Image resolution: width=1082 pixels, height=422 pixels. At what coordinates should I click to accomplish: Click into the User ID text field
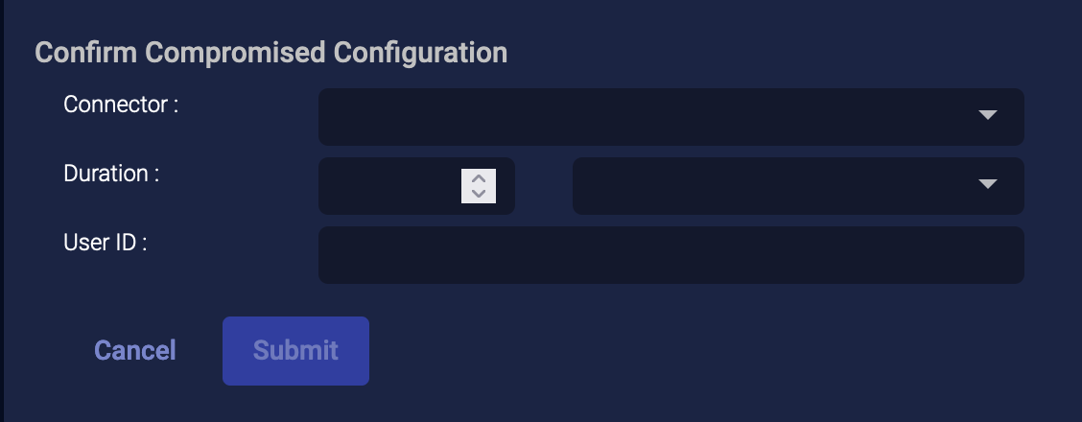coord(670,254)
